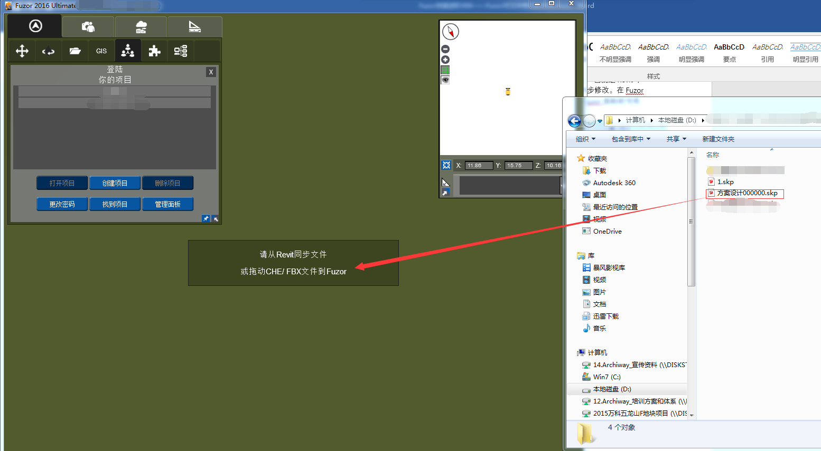This screenshot has height=451, width=821.
Task: Open the GIS tool
Action: coord(101,51)
